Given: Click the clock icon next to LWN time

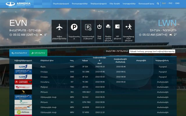Looking at the screenshot, I should click(140, 35).
